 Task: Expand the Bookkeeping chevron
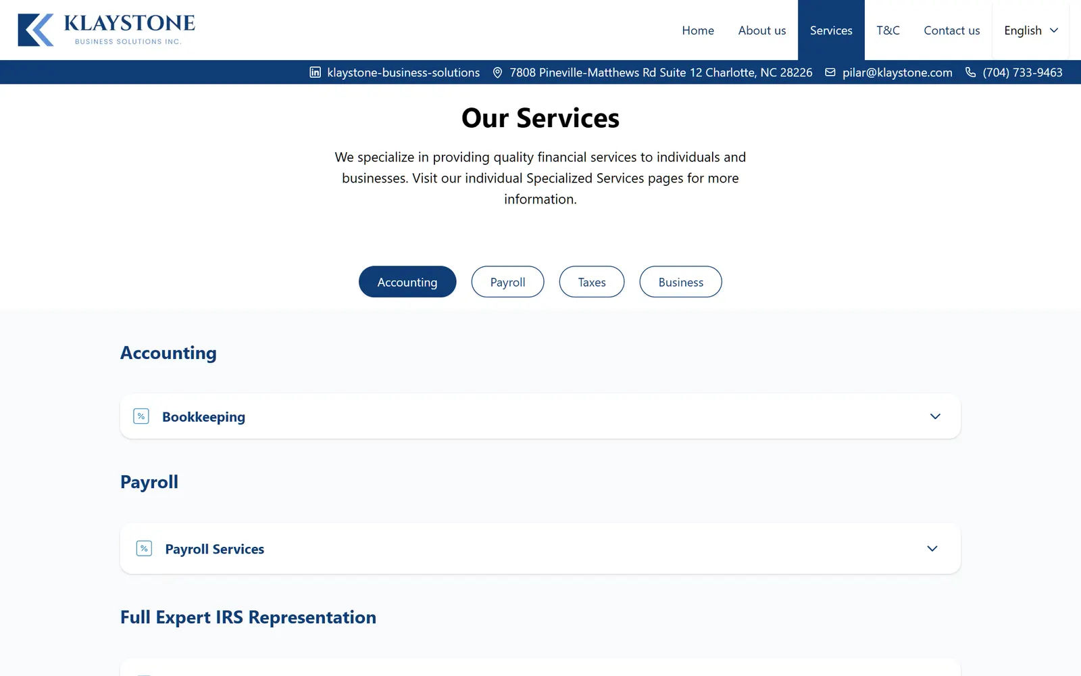click(x=935, y=416)
